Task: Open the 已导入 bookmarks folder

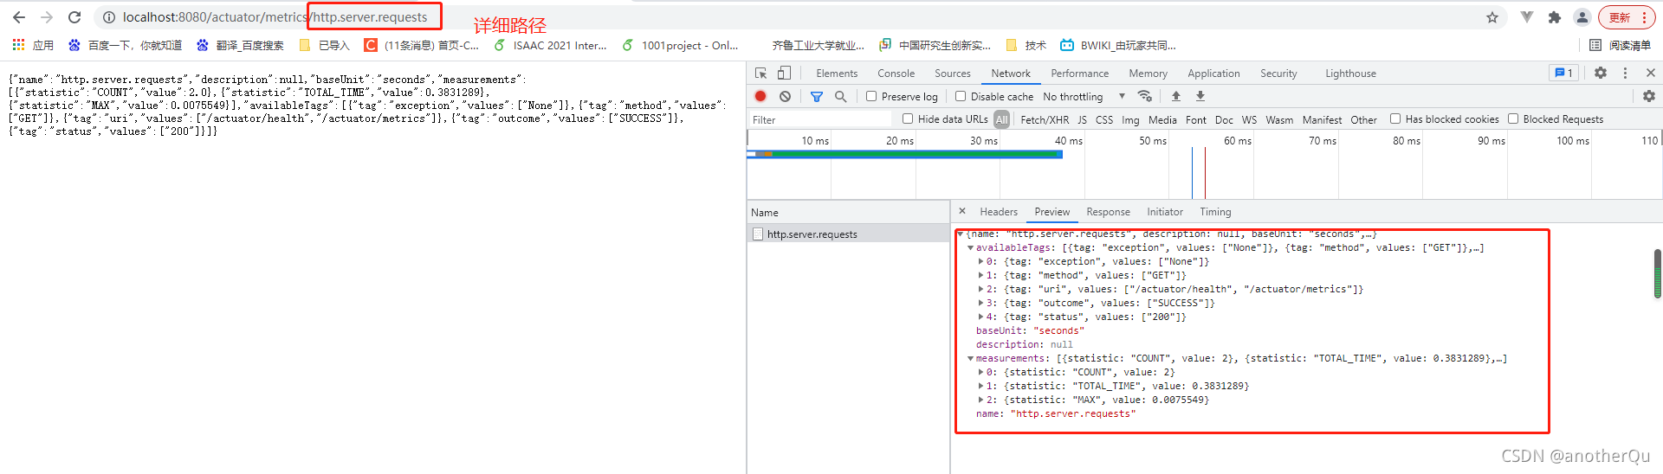Action: [x=324, y=45]
